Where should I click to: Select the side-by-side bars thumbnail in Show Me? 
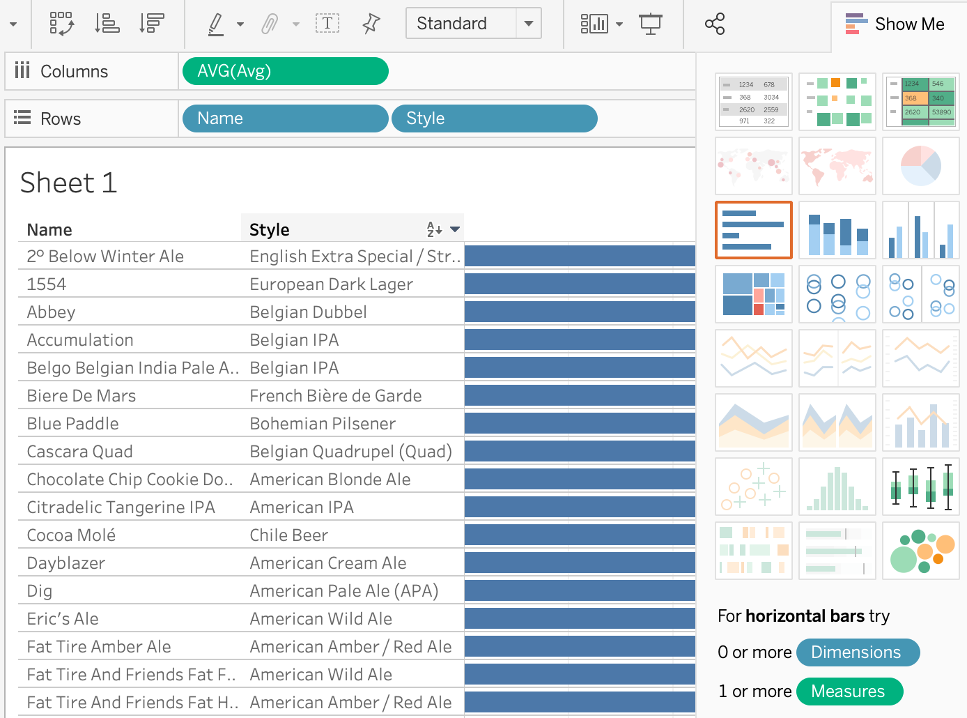pos(921,230)
